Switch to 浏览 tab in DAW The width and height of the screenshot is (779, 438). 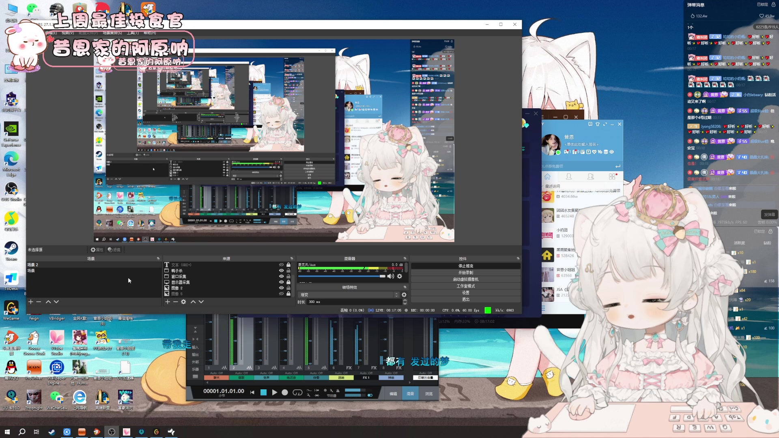[429, 394]
